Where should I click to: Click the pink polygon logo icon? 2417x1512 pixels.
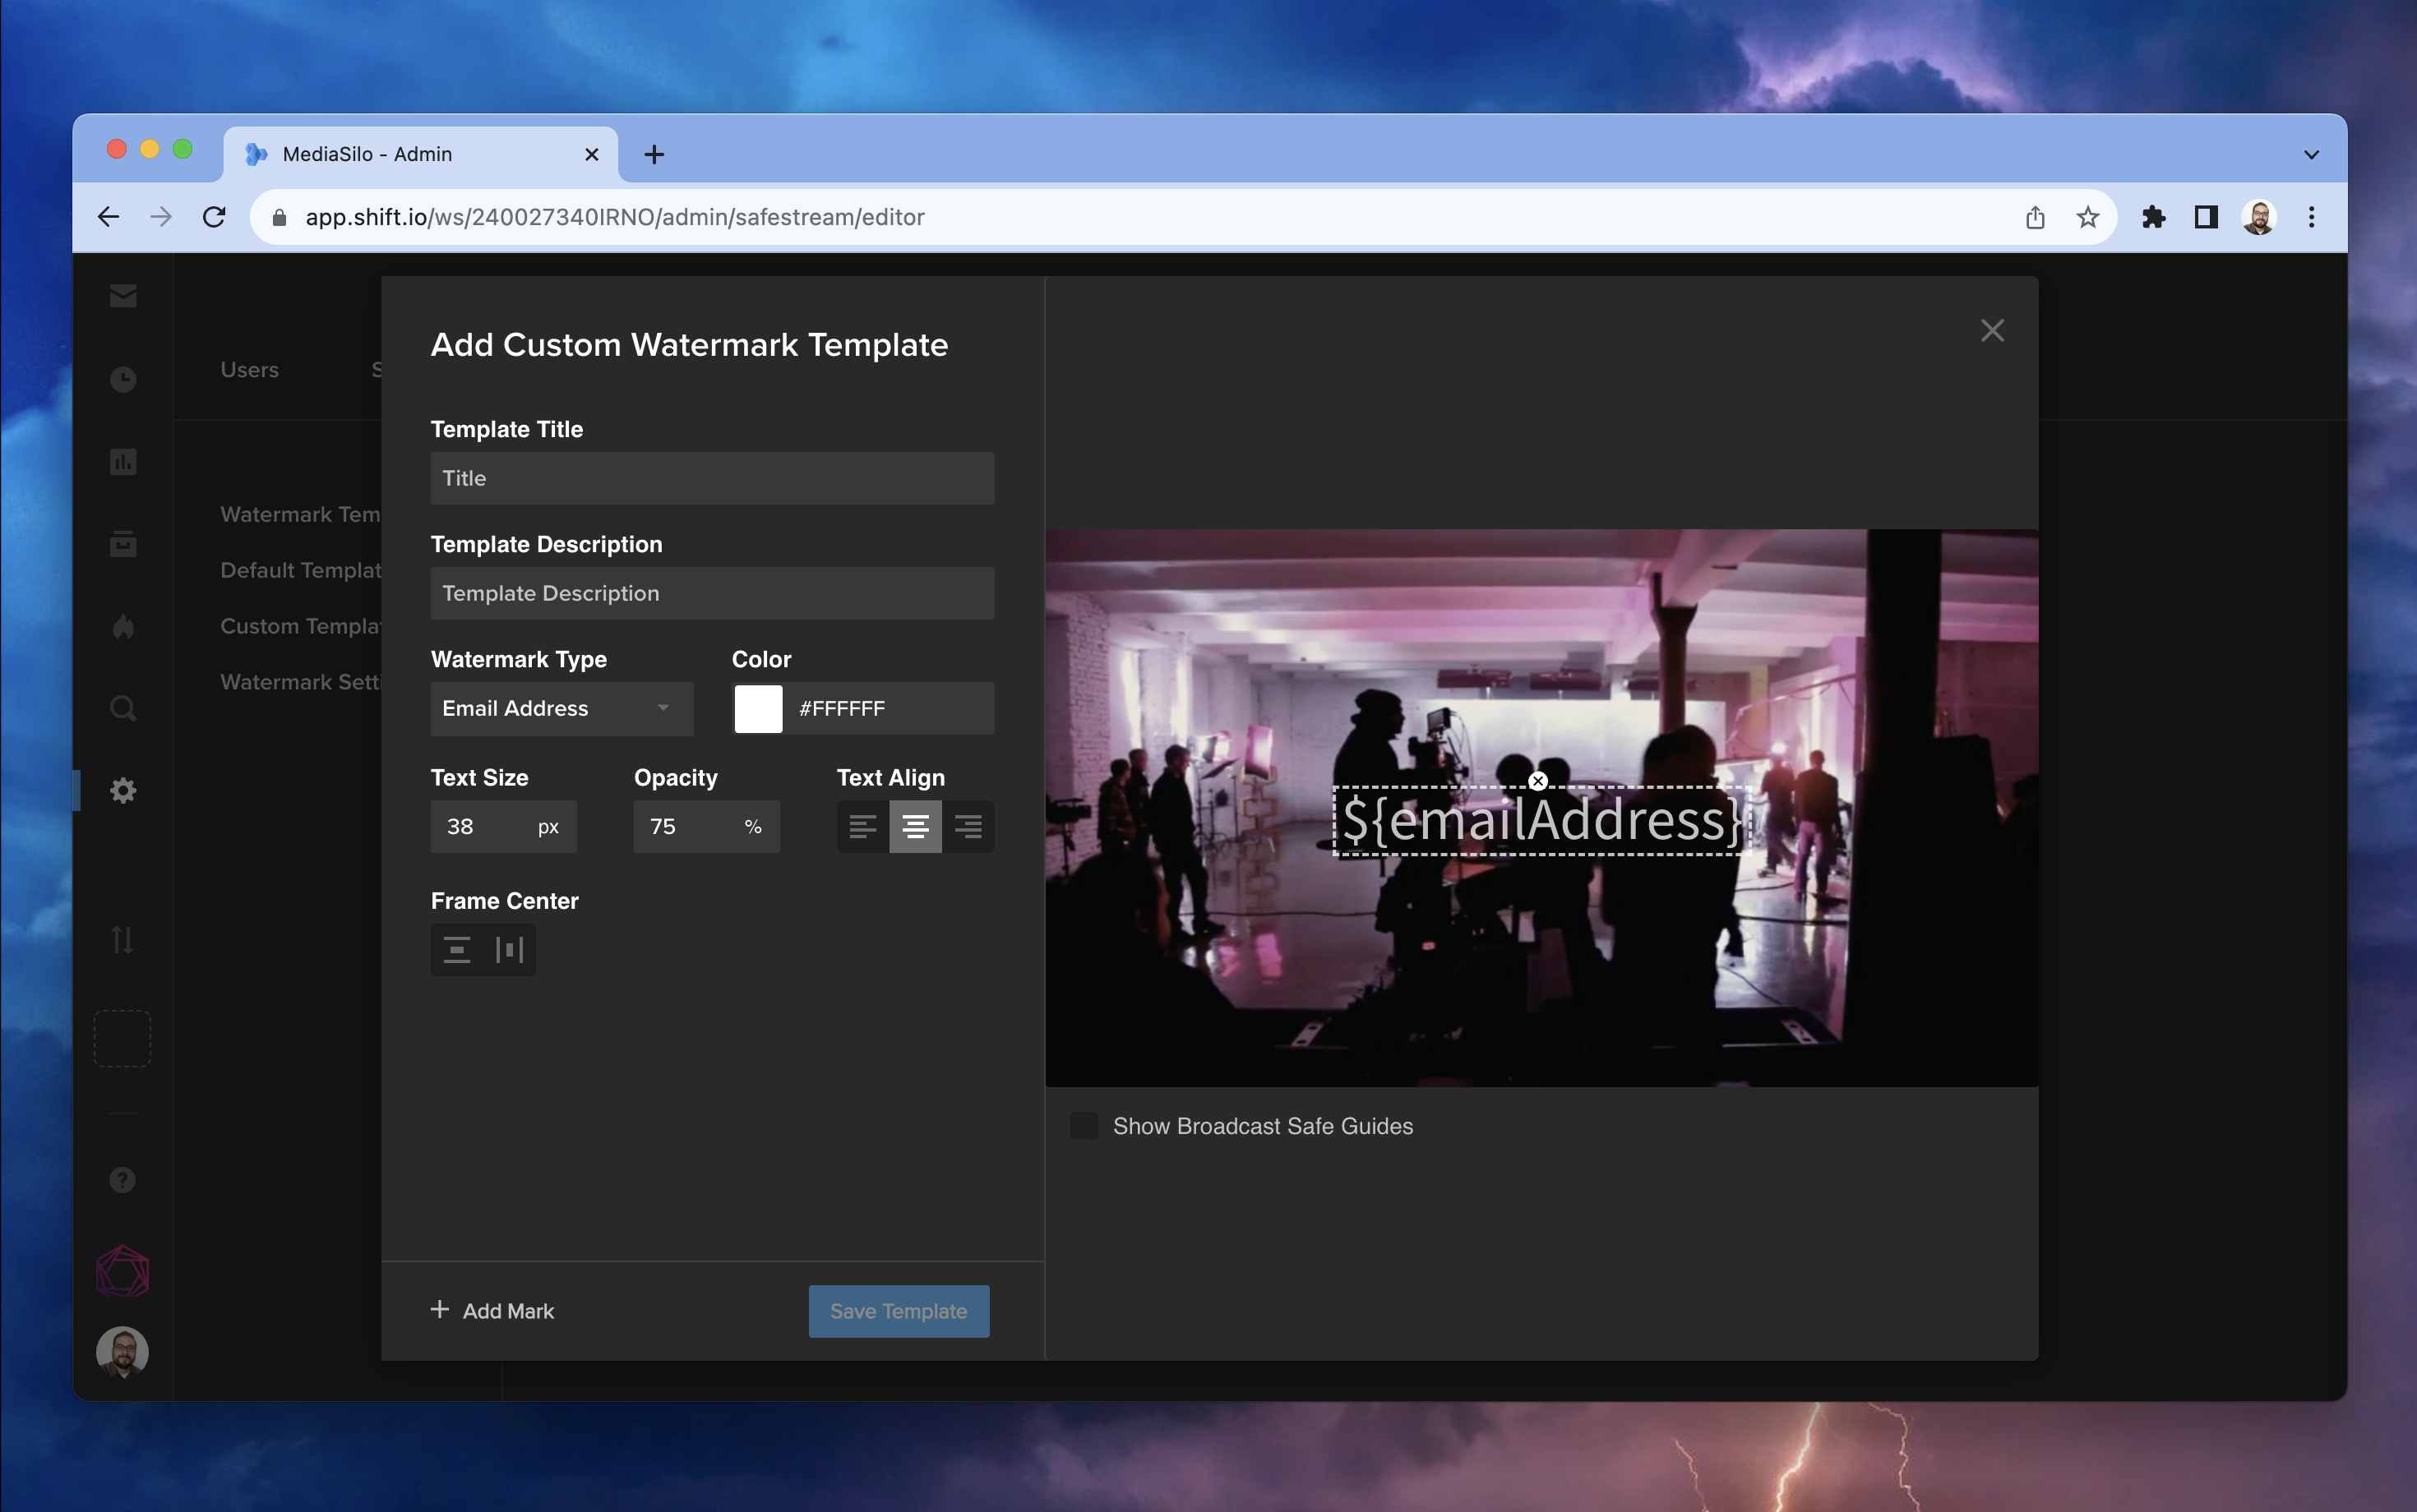pyautogui.click(x=123, y=1271)
